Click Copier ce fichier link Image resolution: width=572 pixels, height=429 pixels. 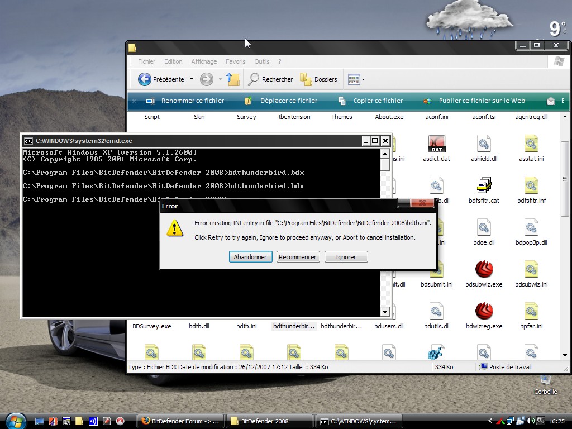point(378,101)
